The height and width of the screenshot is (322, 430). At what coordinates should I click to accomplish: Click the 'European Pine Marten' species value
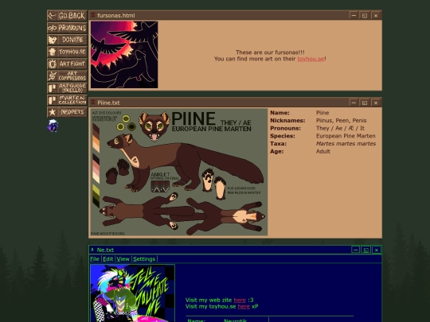(x=346, y=136)
